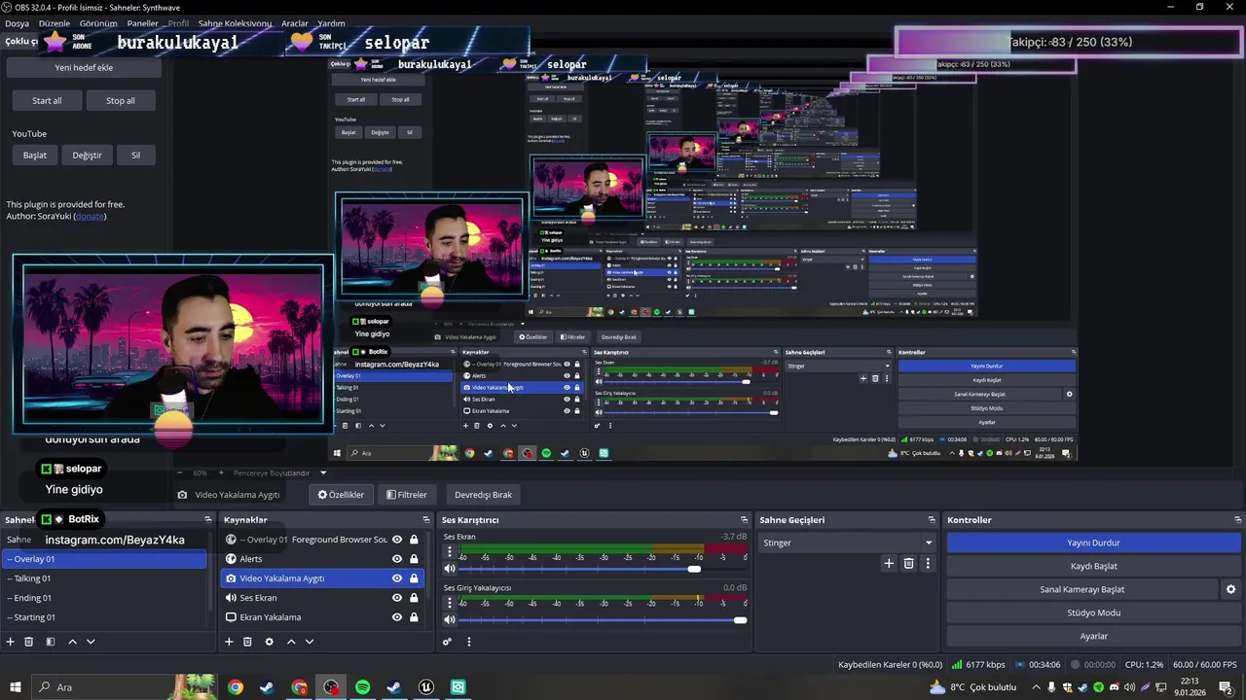
Task: Open the Dosya menu
Action: (17, 23)
